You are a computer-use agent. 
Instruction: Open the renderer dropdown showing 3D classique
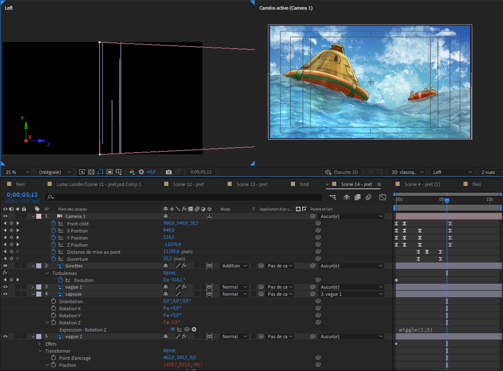tap(407, 172)
